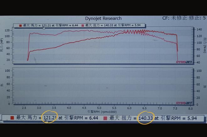Click the 5.5 tick on RPM axis
Screen dimensions: 207x137
(x=114, y=108)
